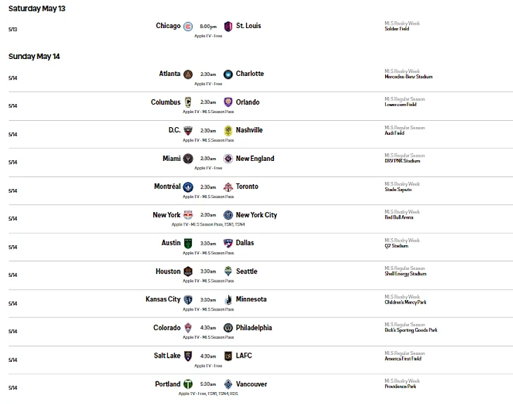Click the Atlanta United team logo
This screenshot has height=404, width=513.
tap(188, 74)
